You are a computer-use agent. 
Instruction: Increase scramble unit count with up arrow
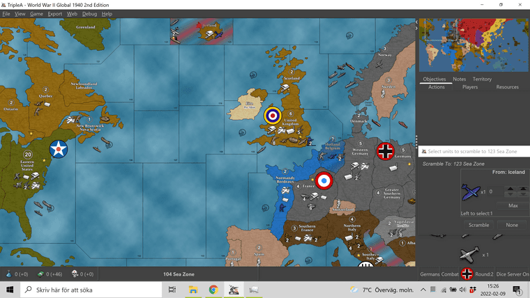point(510,188)
